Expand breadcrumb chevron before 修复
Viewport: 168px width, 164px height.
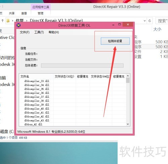12,21
